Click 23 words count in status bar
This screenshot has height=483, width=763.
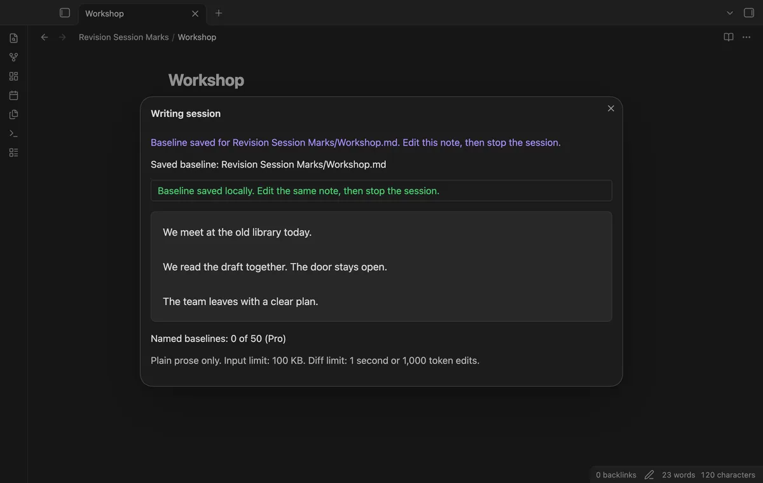(x=678, y=475)
